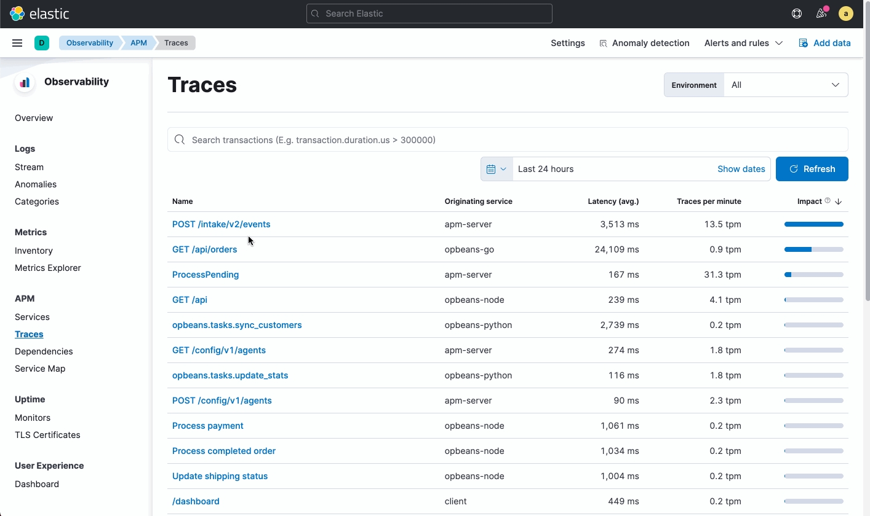Click the impact bar for POST /intake/v2/events

814,224
